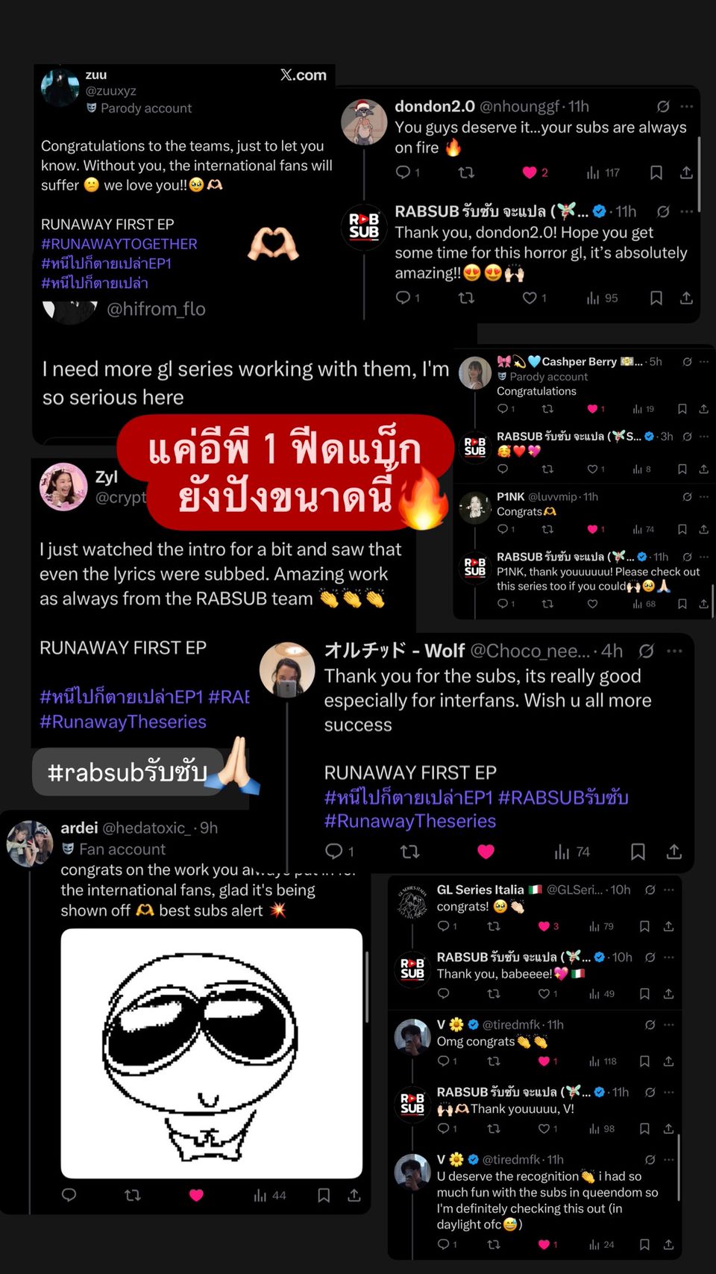Bookmark dondon2.0's tweet
716x1274 pixels.
656,172
